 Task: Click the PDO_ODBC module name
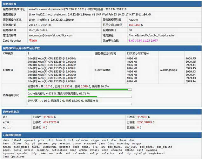[131, 147]
